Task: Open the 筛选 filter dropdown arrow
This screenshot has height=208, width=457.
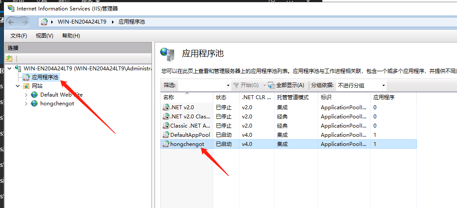Action: tap(228, 86)
